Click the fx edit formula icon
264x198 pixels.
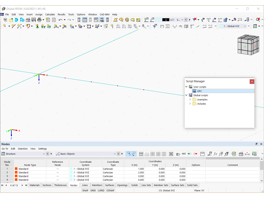(x=215, y=154)
